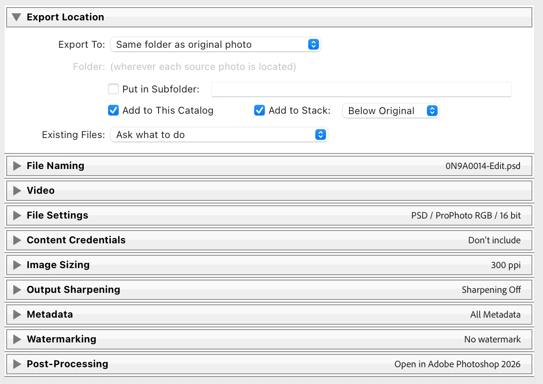Open the Export To dropdown
Screen dimensions: 543x384
[215, 45]
